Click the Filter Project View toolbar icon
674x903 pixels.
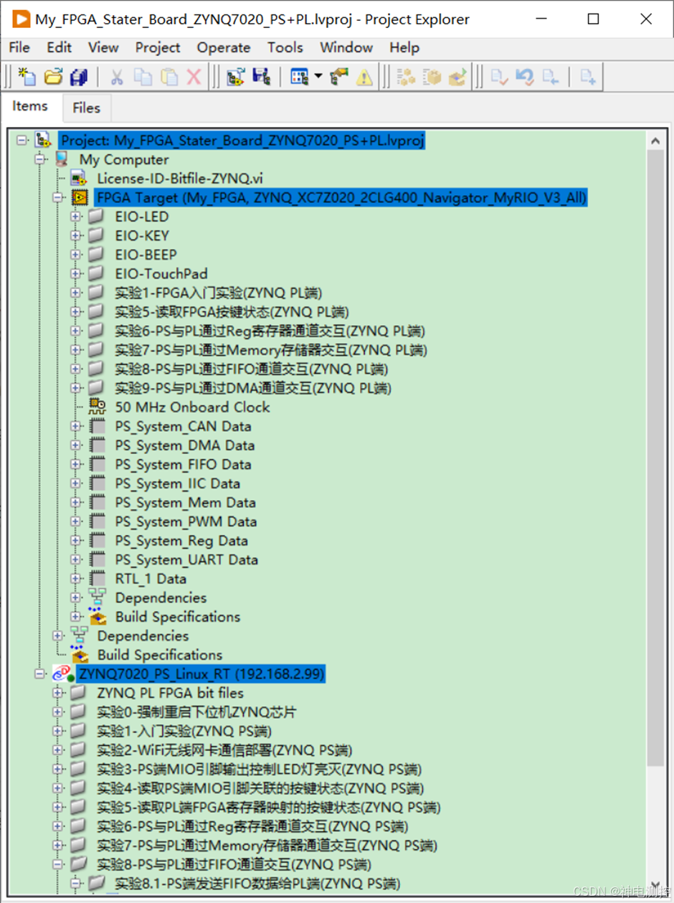click(x=299, y=77)
